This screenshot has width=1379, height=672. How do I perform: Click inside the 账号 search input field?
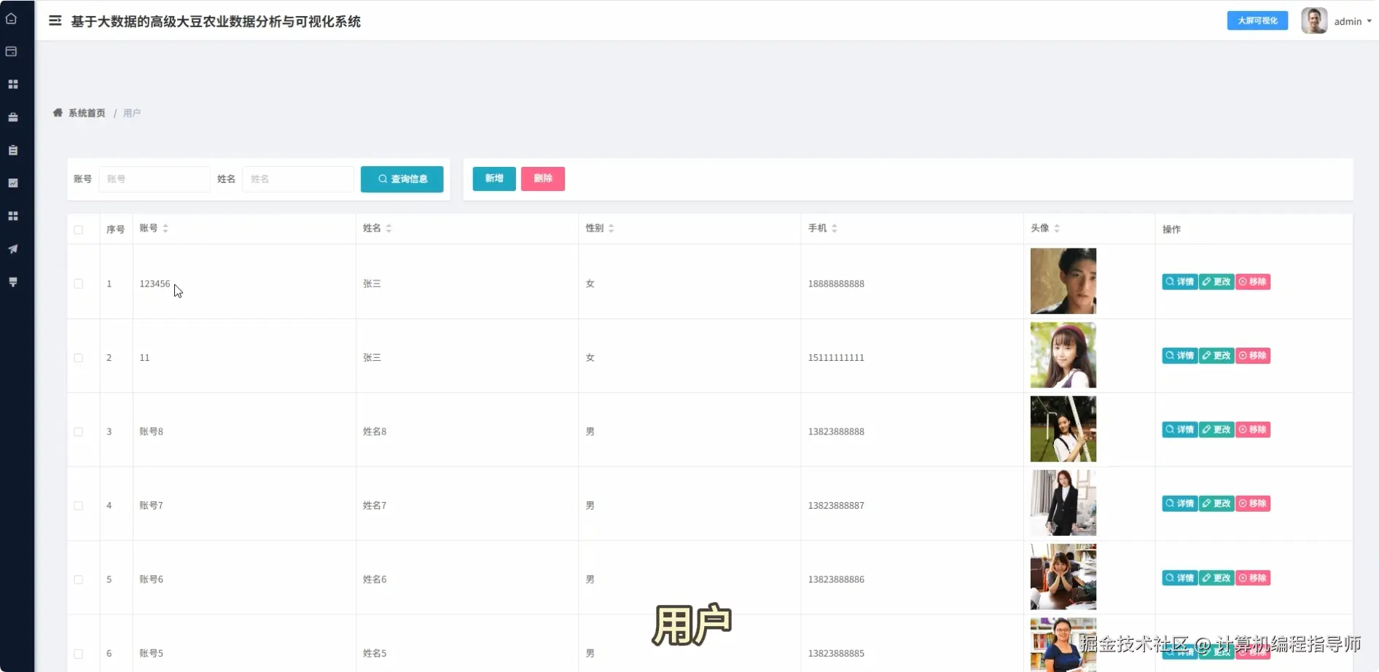click(154, 179)
